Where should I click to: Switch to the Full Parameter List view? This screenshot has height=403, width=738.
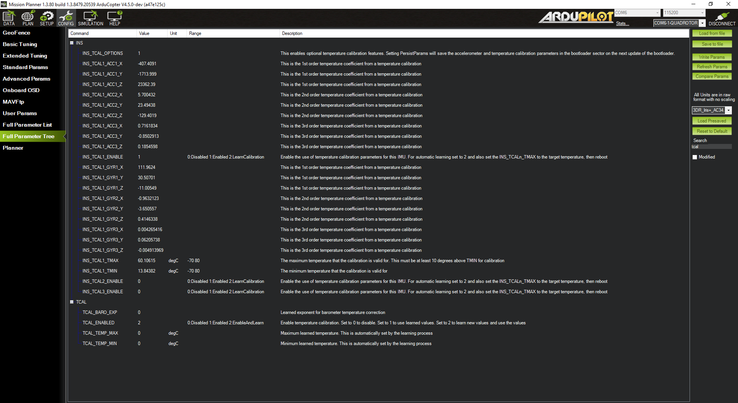27,124
